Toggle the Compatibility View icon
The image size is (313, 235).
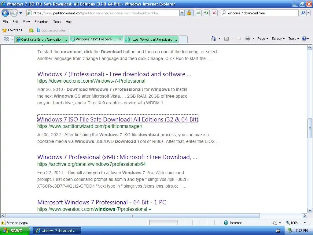198,13
